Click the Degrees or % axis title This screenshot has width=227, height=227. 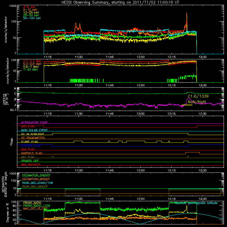tap(7, 213)
